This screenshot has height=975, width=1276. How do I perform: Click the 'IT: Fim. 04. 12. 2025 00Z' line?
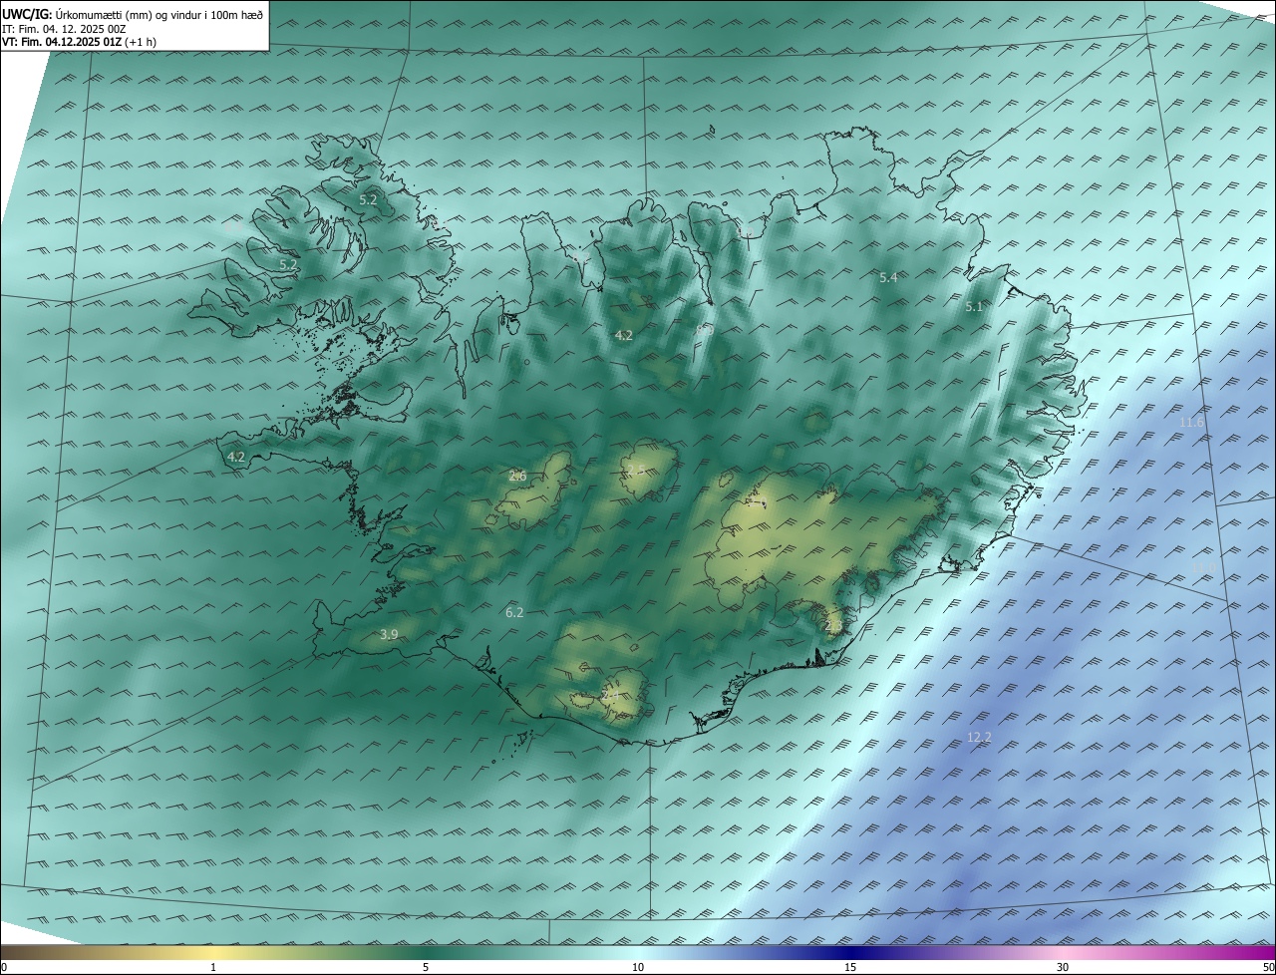click(x=64, y=29)
